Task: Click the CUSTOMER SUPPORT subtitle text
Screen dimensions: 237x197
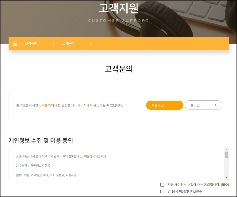Action: 118,21
